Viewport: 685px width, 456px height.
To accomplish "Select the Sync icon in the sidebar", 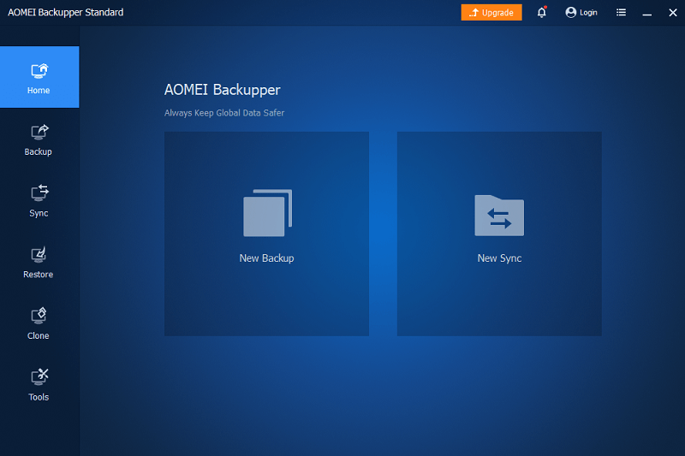I will pos(39,193).
